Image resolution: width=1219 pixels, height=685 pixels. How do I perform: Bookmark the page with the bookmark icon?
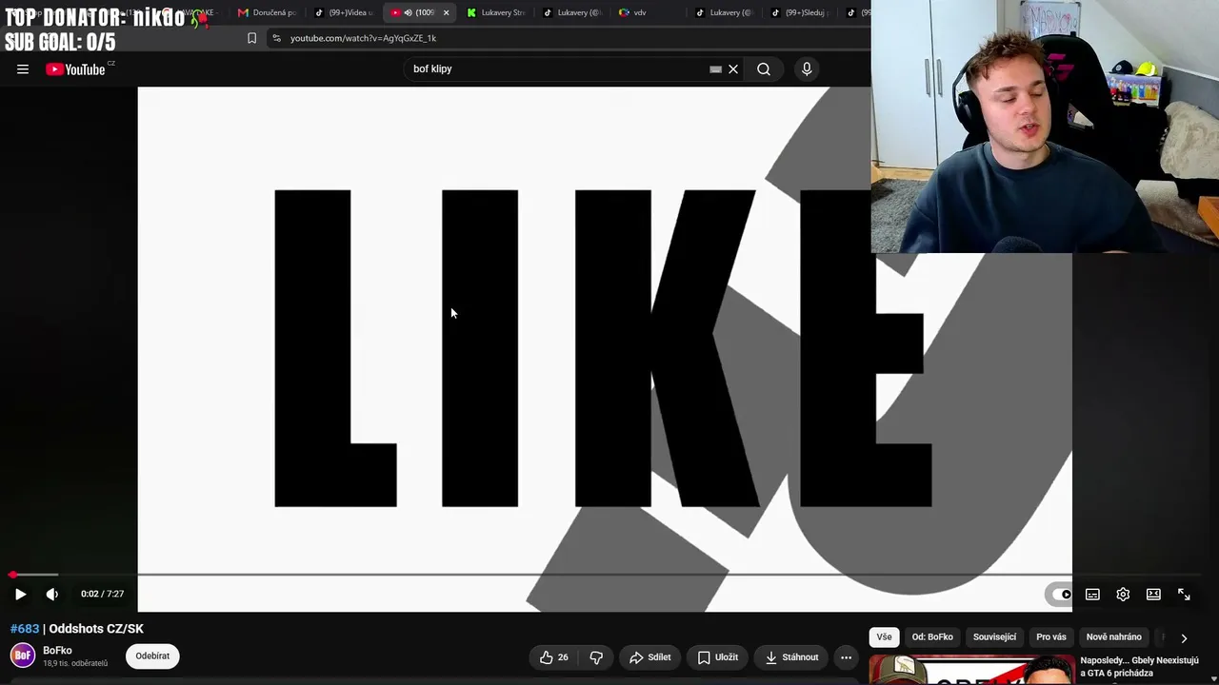pyautogui.click(x=251, y=38)
